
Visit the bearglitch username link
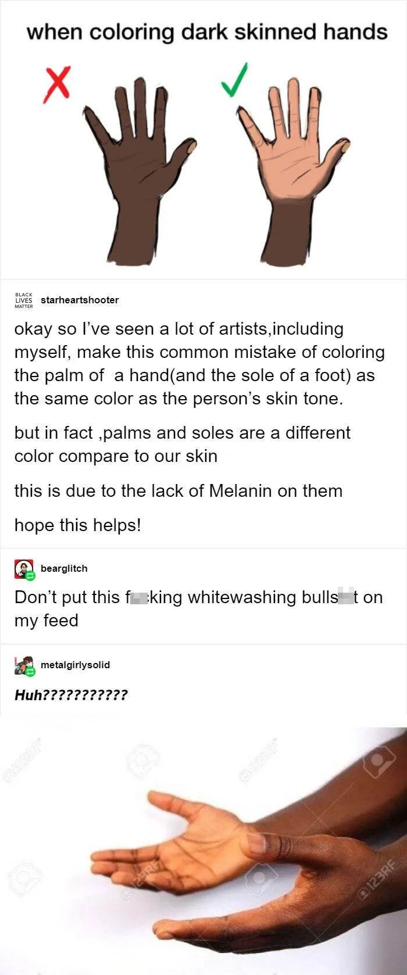pos(64,568)
